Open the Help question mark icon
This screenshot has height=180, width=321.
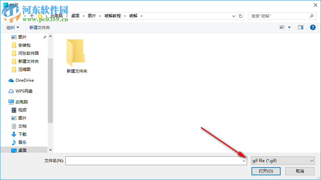click(x=313, y=27)
